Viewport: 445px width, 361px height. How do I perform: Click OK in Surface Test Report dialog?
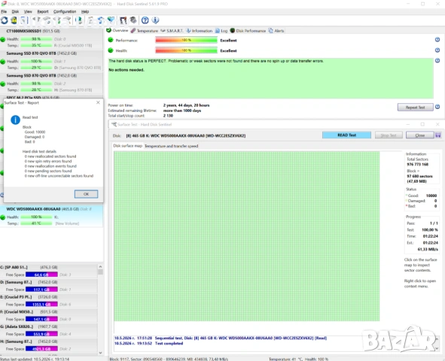87,194
